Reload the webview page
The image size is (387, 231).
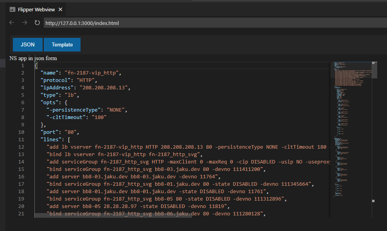tap(37, 23)
